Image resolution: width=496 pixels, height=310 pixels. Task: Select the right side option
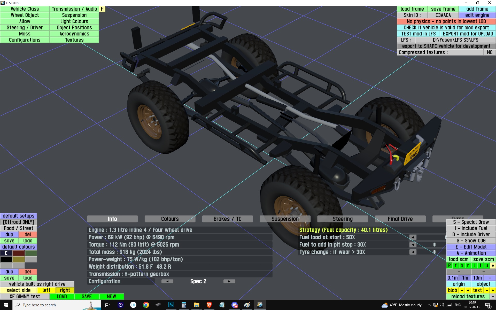point(65,290)
